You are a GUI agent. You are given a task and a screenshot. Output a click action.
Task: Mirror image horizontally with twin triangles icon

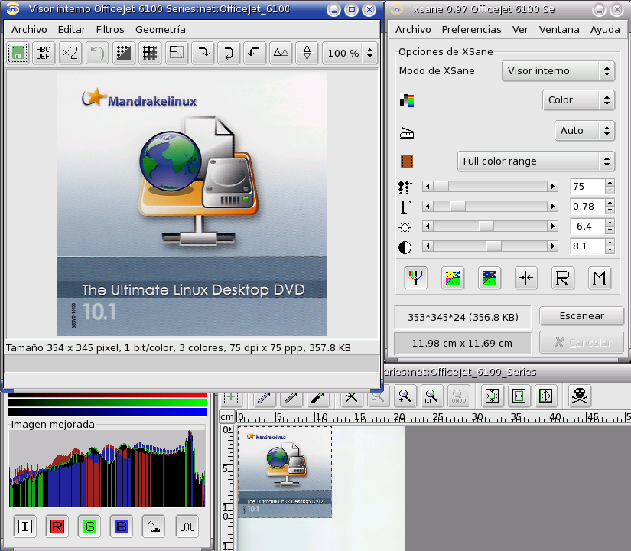281,53
